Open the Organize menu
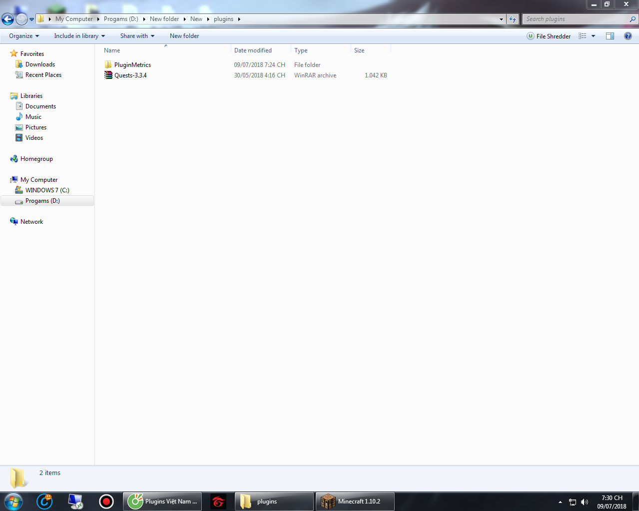Image resolution: width=639 pixels, height=511 pixels. coord(24,36)
